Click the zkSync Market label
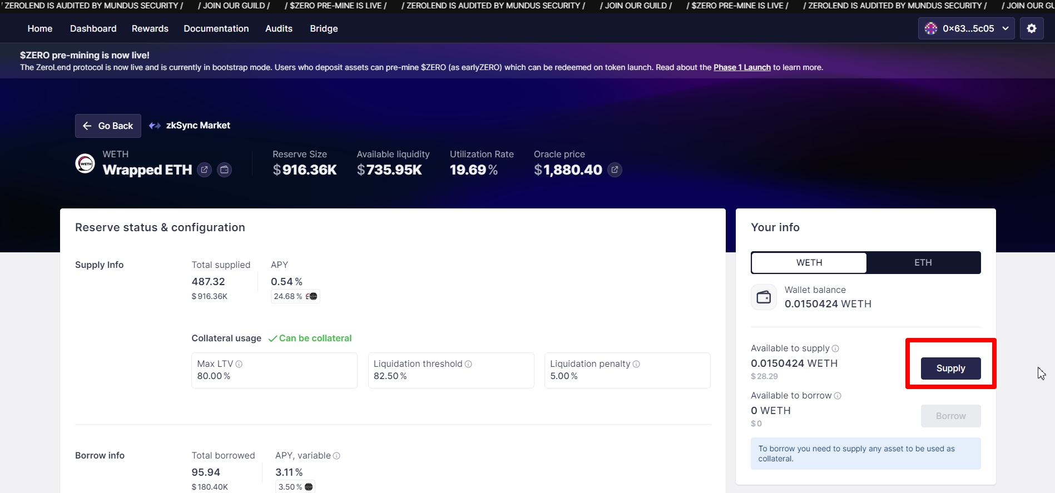This screenshot has height=493, width=1055. click(198, 126)
